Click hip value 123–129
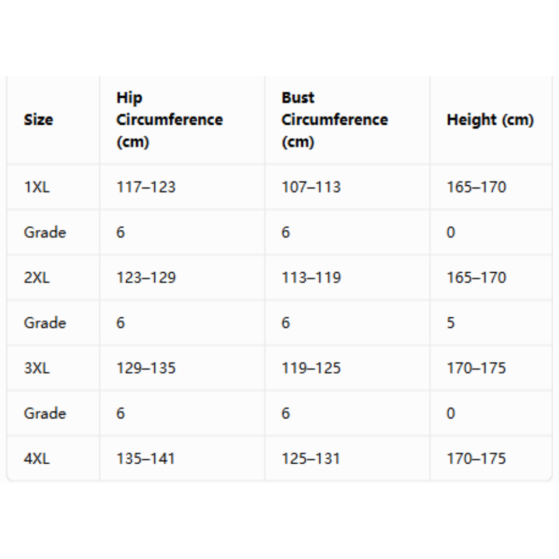The image size is (559, 559). (146, 278)
